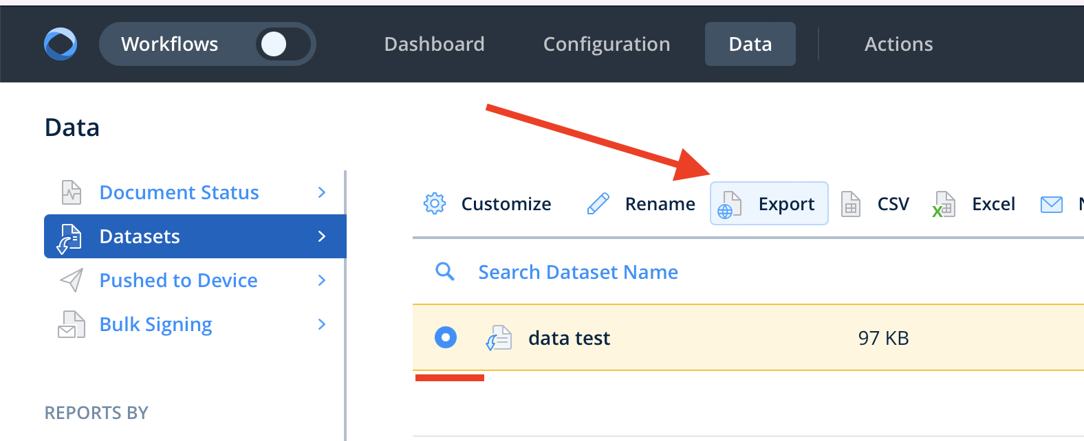Open the Dashboard tab
The height and width of the screenshot is (441, 1084).
coord(434,44)
